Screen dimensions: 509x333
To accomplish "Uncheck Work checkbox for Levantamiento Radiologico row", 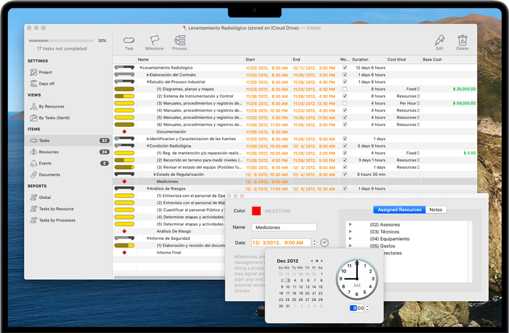I will pos(345,68).
